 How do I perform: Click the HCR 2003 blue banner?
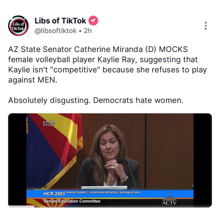[x=110, y=194]
